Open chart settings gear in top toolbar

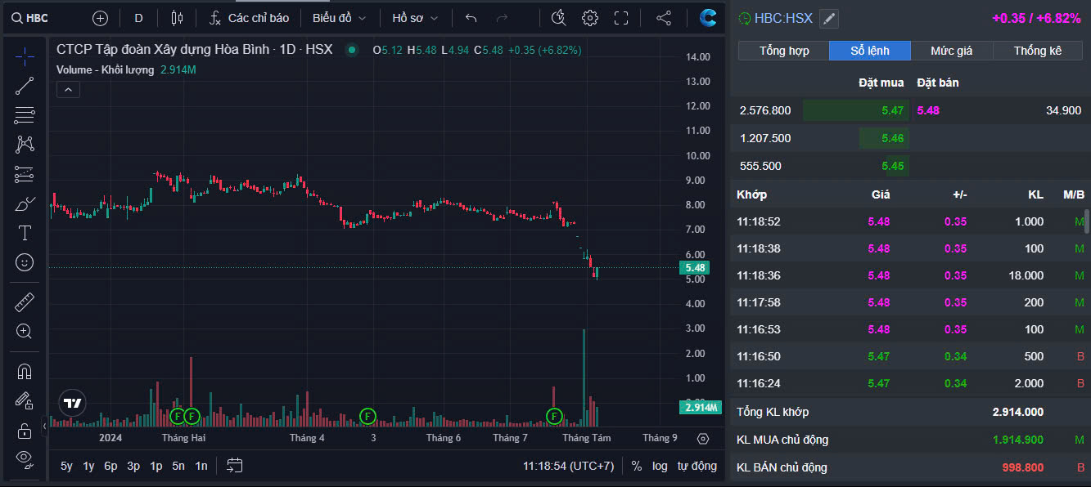589,18
